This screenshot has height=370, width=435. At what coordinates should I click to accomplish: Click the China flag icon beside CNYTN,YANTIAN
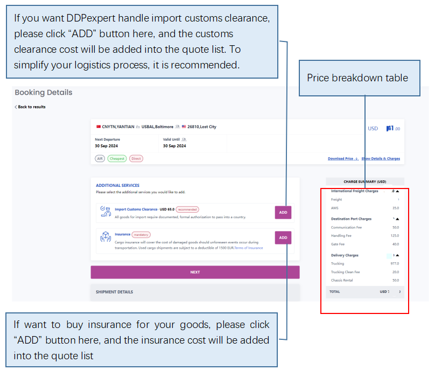99,127
